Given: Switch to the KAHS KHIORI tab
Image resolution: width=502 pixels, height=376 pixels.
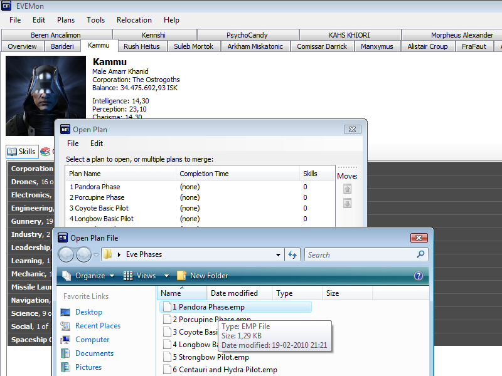Looking at the screenshot, I should [x=349, y=35].
